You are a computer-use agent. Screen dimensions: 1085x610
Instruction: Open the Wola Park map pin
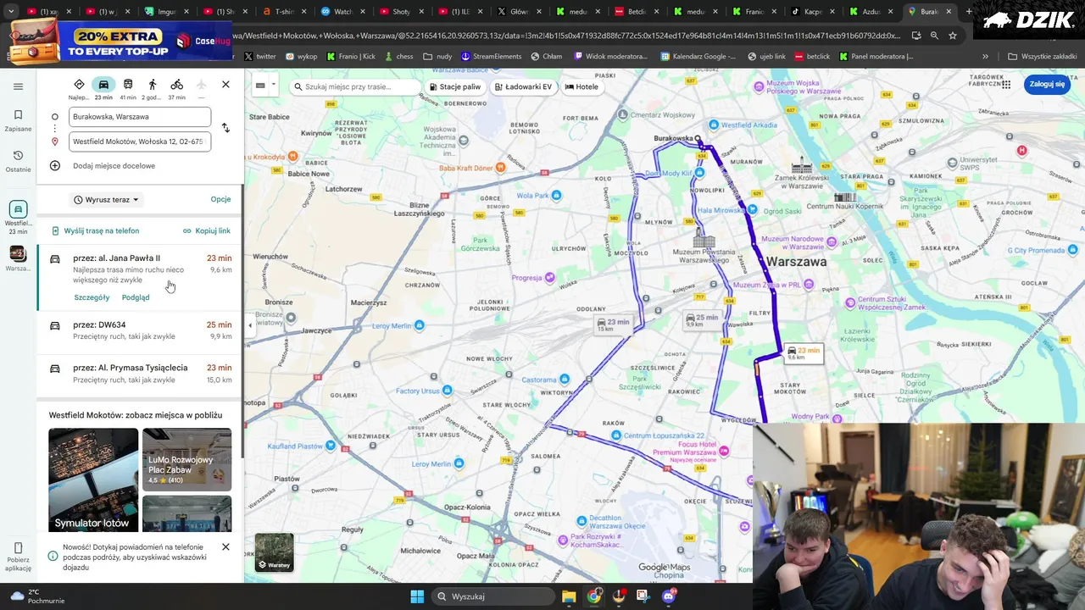[x=556, y=195]
